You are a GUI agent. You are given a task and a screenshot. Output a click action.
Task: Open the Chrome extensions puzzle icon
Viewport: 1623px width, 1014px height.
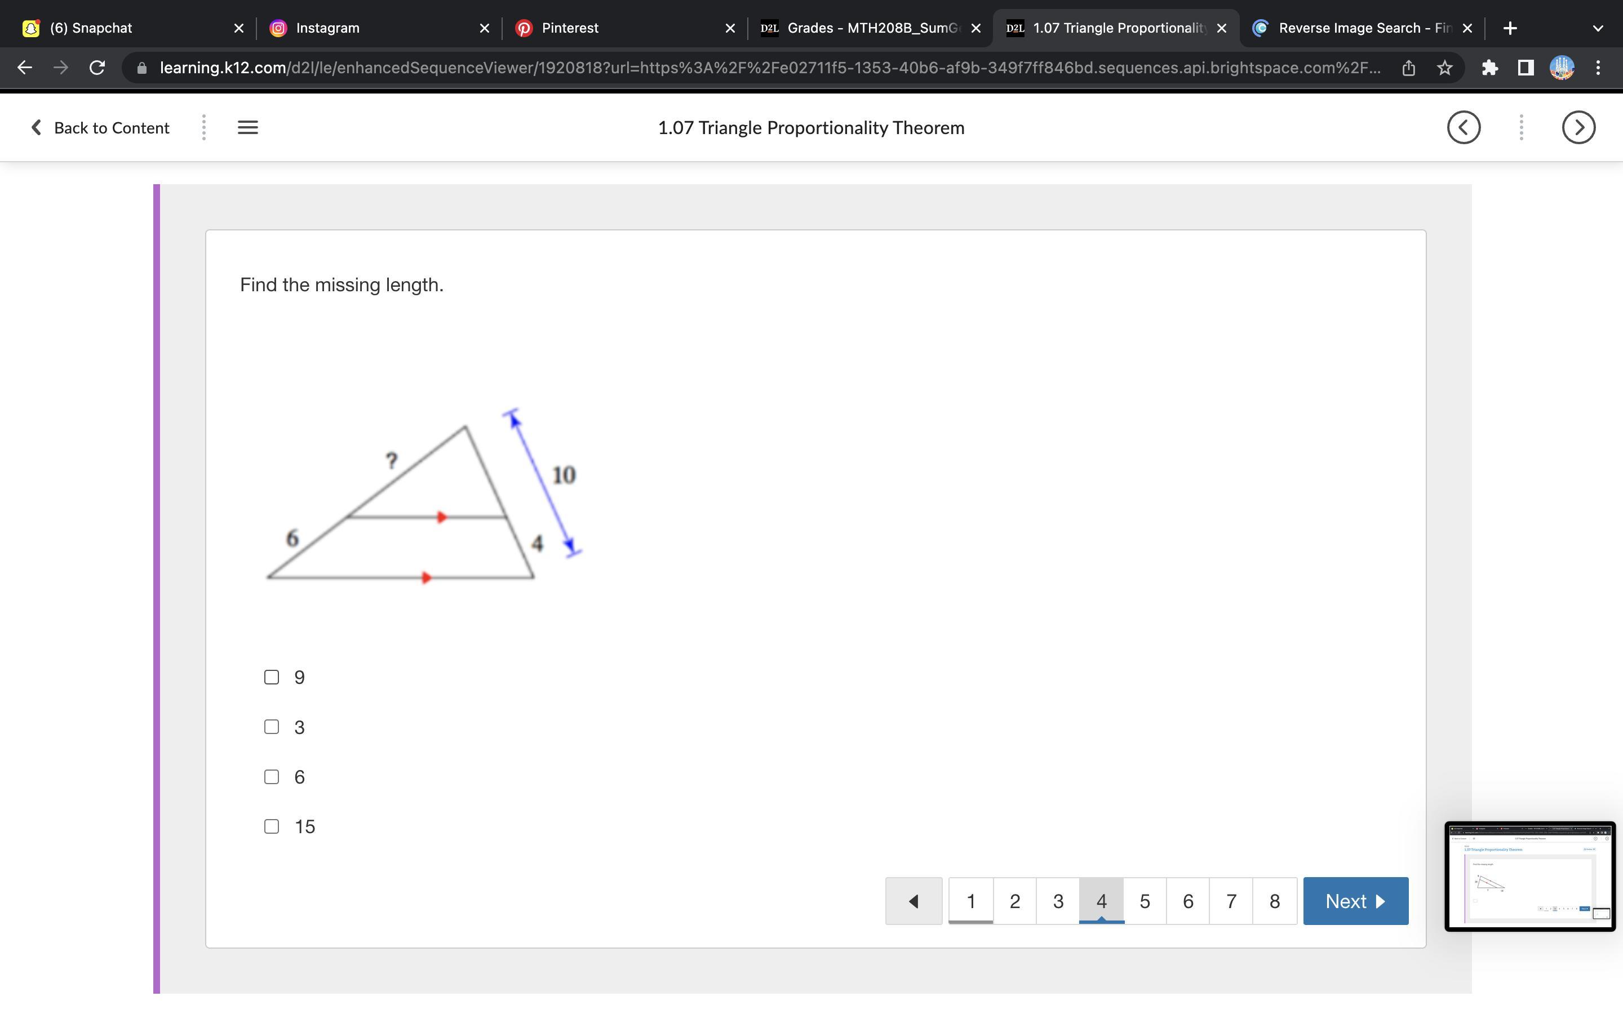pos(1489,68)
